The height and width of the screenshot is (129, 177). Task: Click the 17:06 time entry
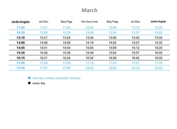tap(44, 63)
